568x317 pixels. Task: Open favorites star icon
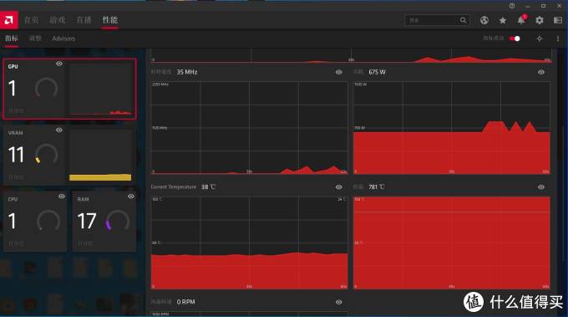pos(503,20)
